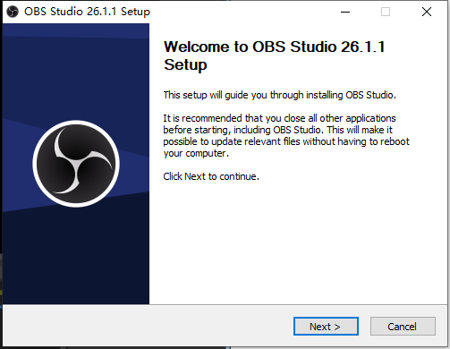Viewport: 450px width, 349px height.
Task: Click the large OBS logo image
Action: 76,164
